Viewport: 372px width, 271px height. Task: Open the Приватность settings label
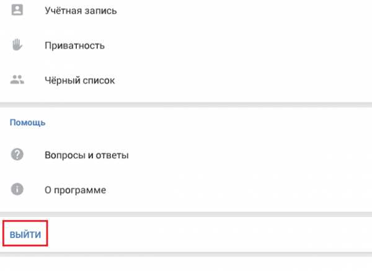74,45
